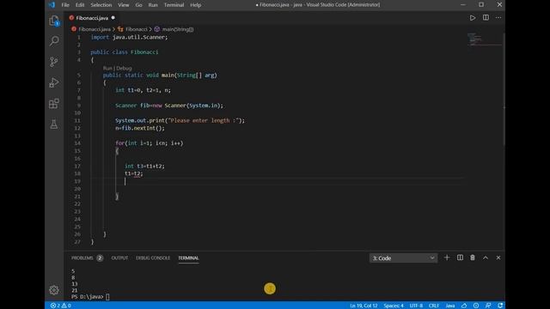This screenshot has width=550, height=309.
Task: Close the terminal panel
Action: [498, 257]
